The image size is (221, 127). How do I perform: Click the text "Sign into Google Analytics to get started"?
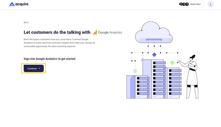pyautogui.click(x=49, y=59)
